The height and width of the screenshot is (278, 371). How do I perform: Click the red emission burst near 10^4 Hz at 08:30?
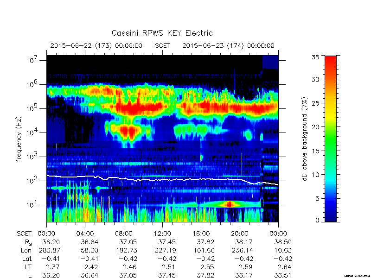(128, 131)
